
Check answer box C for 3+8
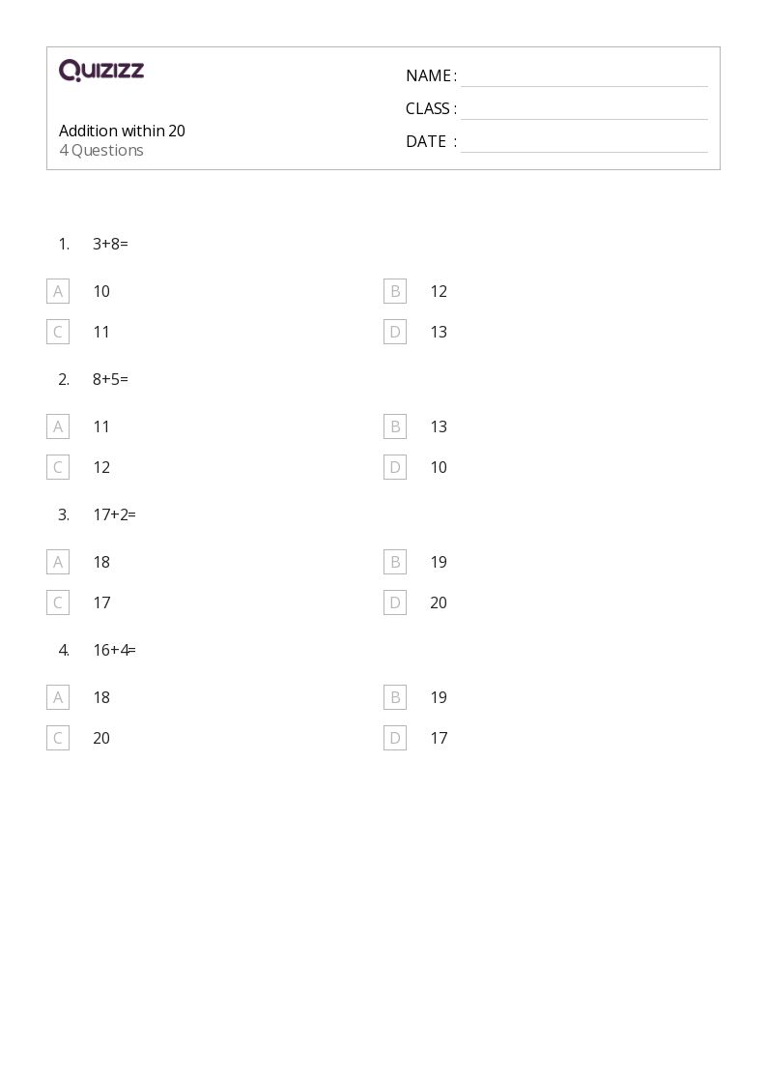click(x=58, y=332)
